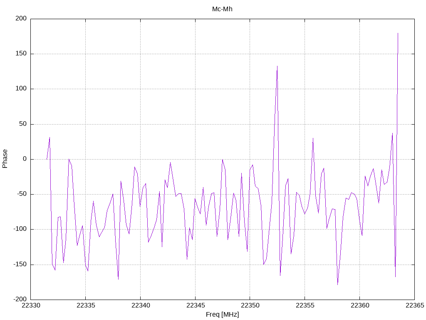Click y-axis tick label 0

25,159
